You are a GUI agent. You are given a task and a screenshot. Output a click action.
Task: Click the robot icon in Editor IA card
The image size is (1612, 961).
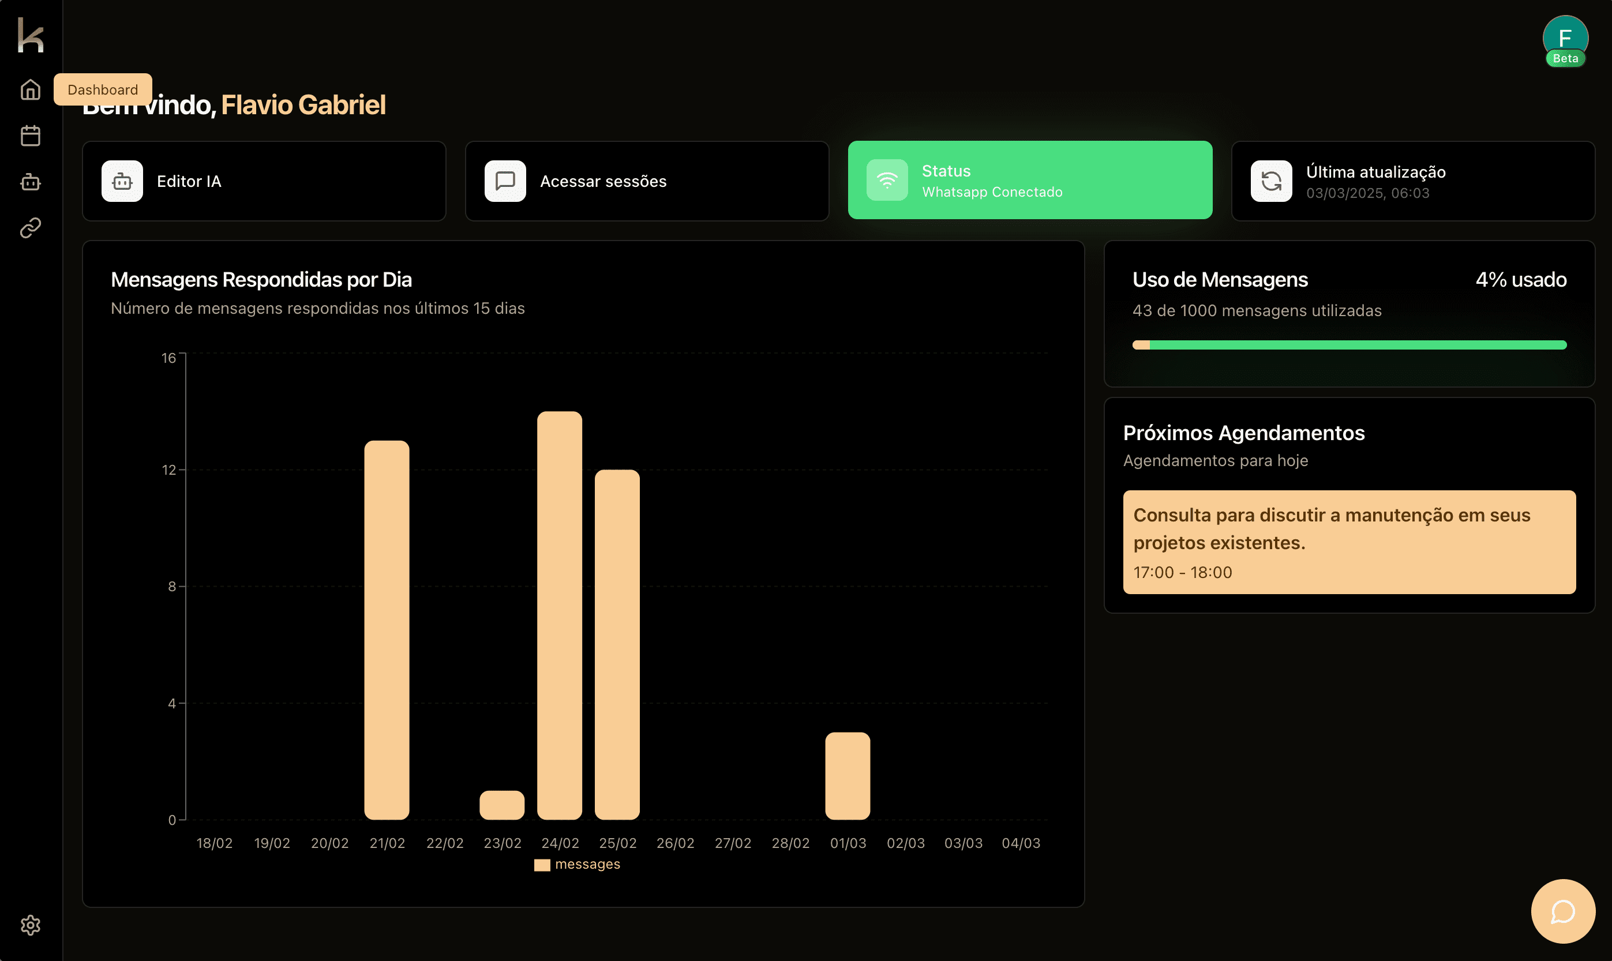point(122,181)
